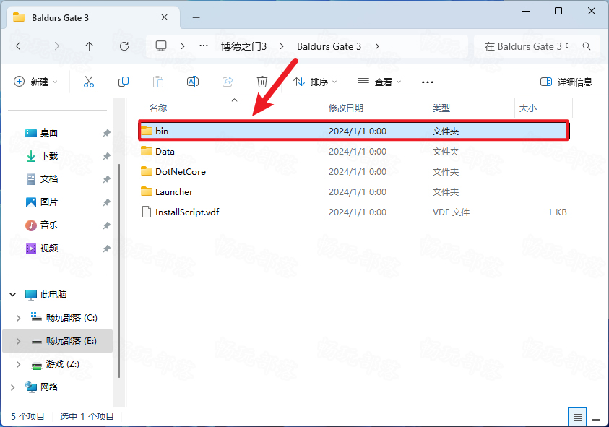
Task: Click the monitor icon in address bar
Action: coord(161,46)
